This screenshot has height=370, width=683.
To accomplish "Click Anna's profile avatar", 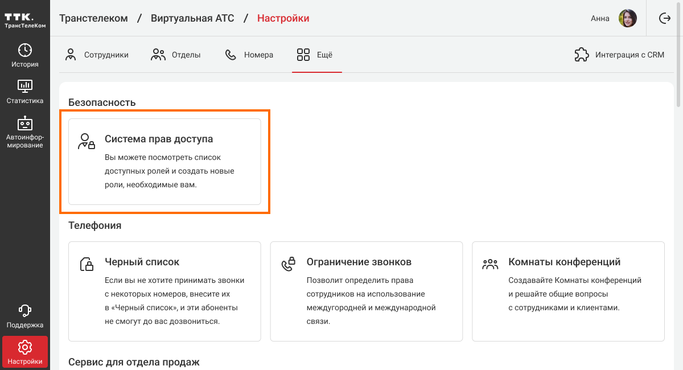I will click(x=628, y=18).
